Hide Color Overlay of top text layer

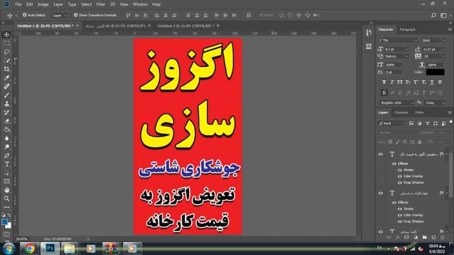pyautogui.click(x=400, y=177)
